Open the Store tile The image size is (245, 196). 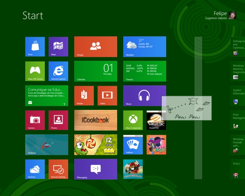pyautogui.click(x=35, y=47)
